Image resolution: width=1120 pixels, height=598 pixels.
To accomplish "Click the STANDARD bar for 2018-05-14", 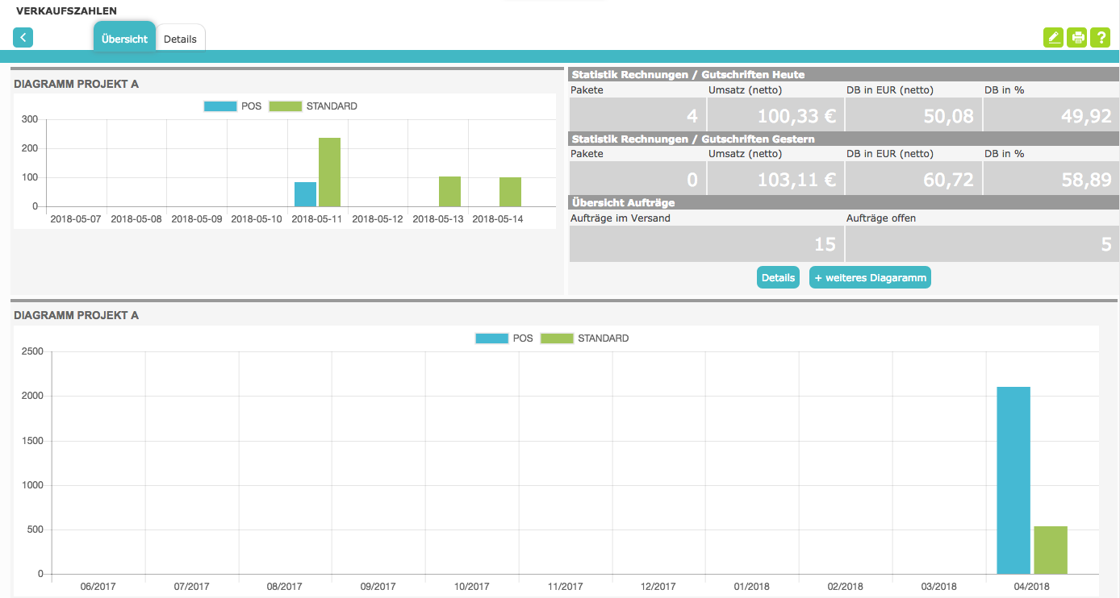I will click(510, 192).
